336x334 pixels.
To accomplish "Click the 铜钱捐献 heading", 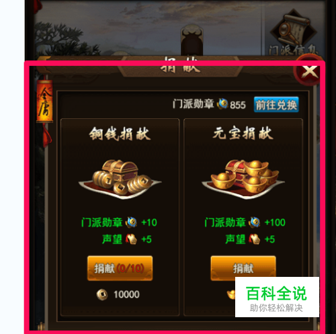I will point(120,134).
